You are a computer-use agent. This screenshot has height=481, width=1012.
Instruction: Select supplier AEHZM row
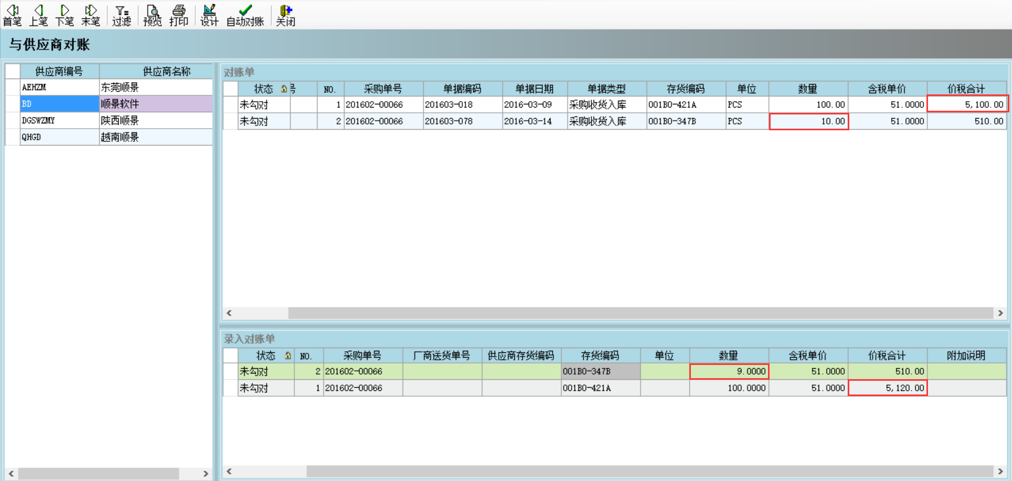[109, 87]
